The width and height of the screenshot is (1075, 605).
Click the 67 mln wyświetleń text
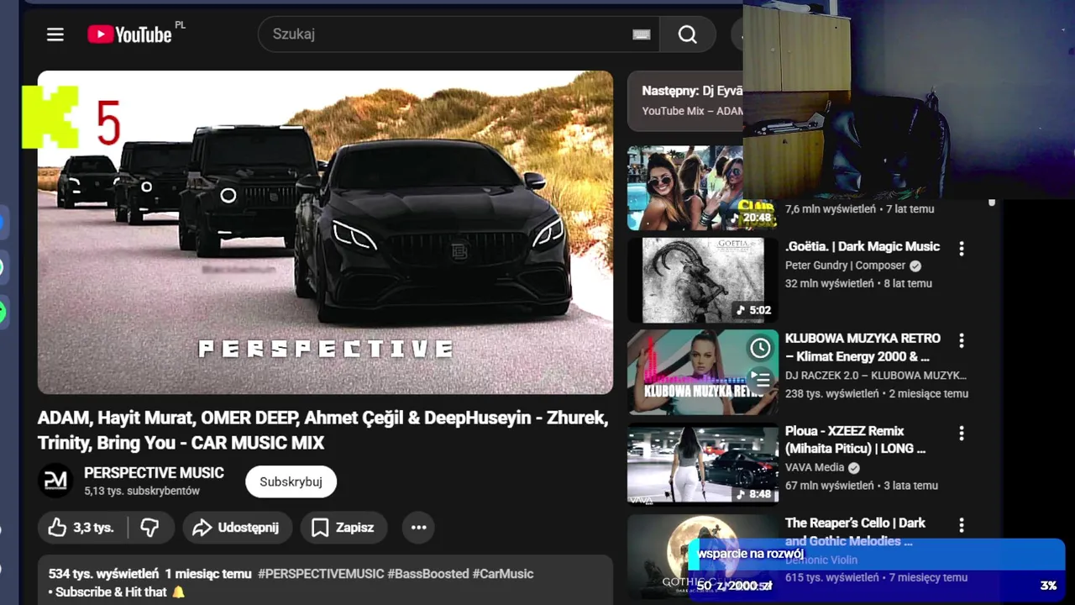click(x=830, y=486)
